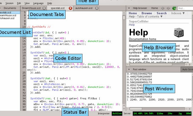Viewport: 193px width, 116px height.
Task: Click the Post window panel title
Action: (139, 69)
